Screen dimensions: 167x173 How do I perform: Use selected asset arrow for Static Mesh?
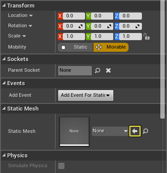(135, 131)
